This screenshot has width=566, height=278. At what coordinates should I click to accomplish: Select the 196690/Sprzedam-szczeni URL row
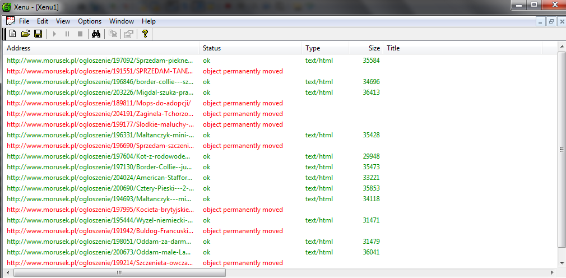tap(100, 146)
